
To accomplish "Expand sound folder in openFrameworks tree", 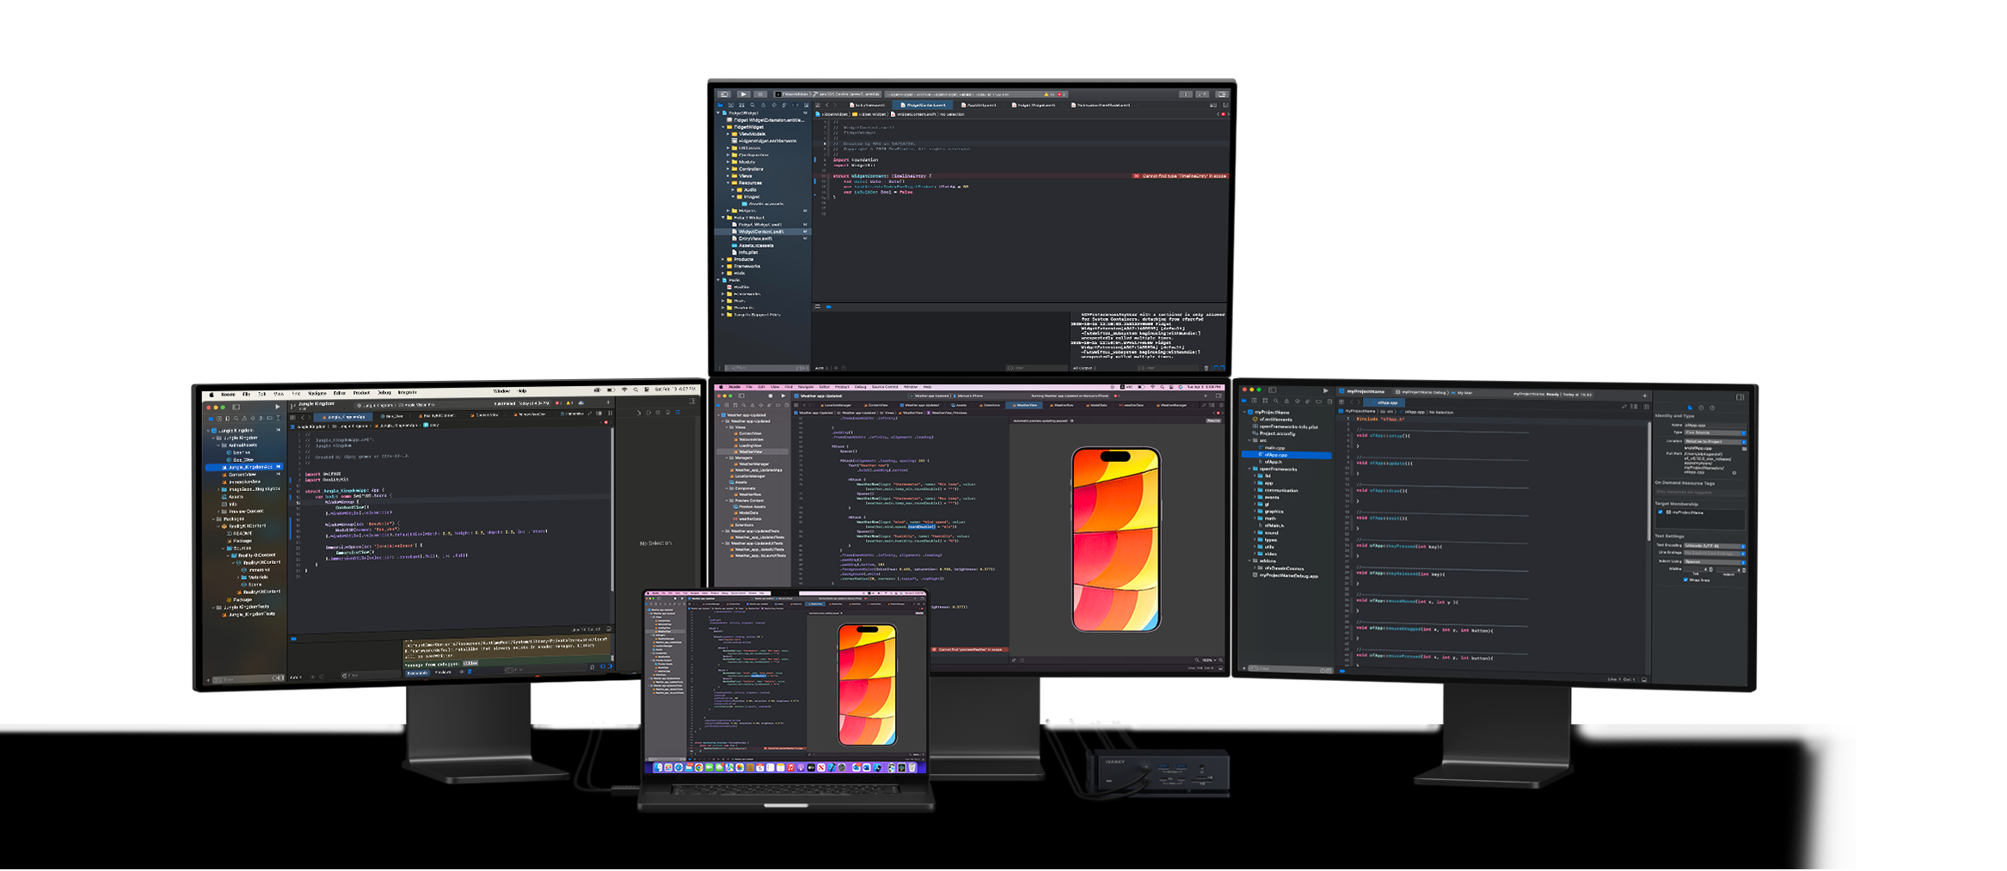I will pyautogui.click(x=1256, y=532).
